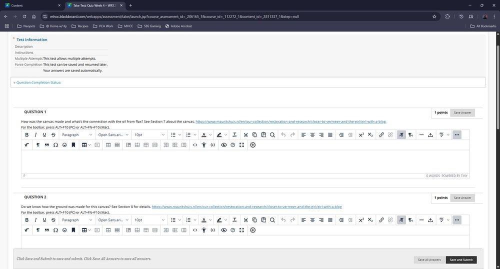Open Open Sans font dropdown in Question 1
Viewport: 500px width, 269px height.
pos(113,135)
